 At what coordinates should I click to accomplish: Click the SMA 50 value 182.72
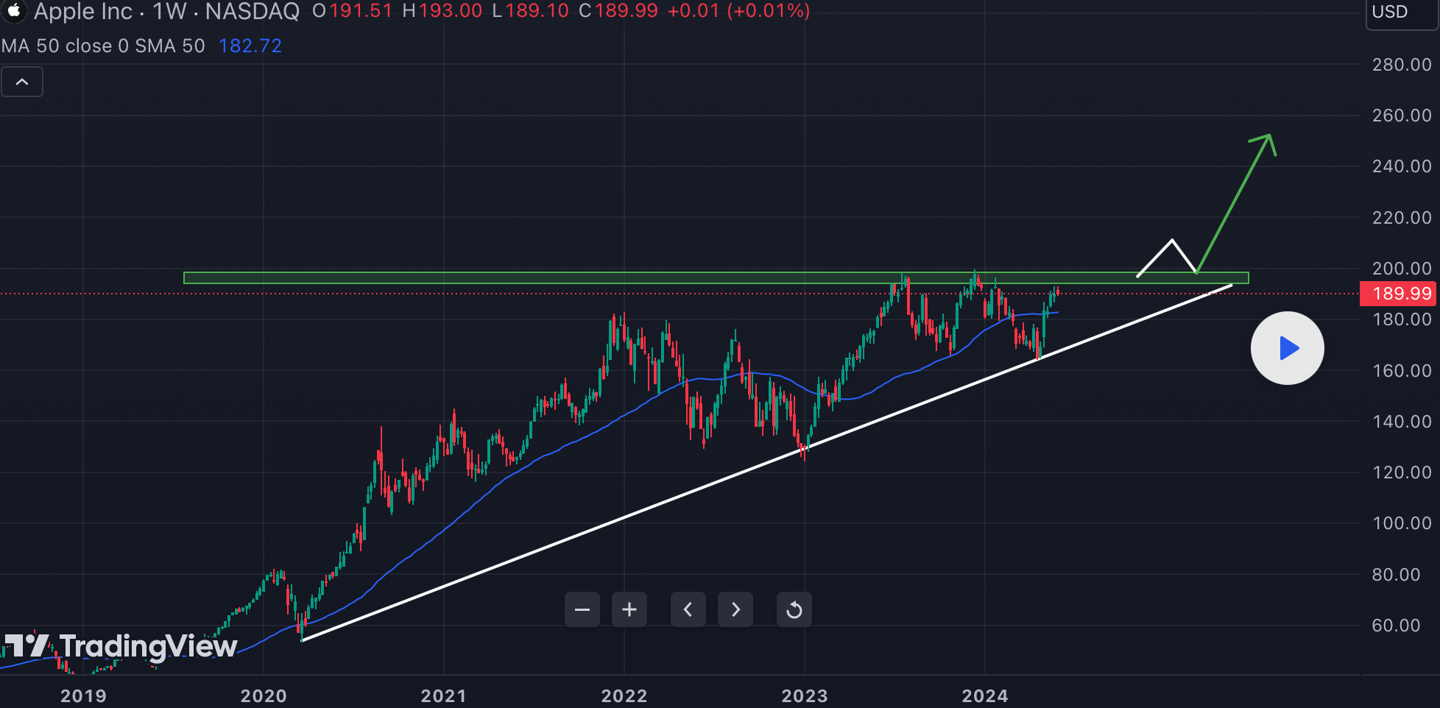pyautogui.click(x=250, y=46)
